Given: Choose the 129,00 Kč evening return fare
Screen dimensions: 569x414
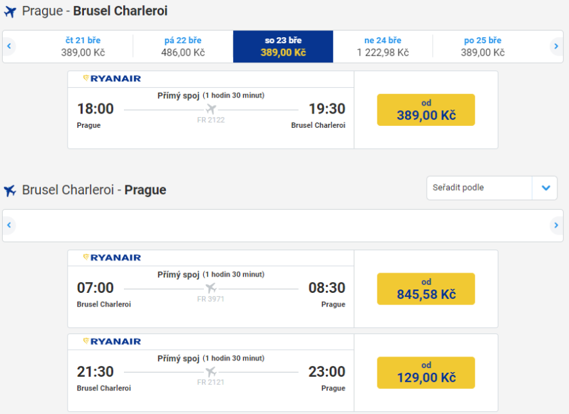Looking at the screenshot, I should tap(425, 373).
